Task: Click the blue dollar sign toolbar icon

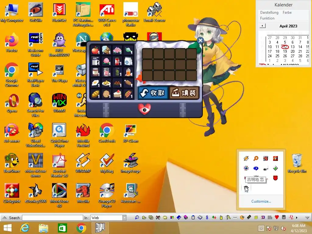Action: 207,217
